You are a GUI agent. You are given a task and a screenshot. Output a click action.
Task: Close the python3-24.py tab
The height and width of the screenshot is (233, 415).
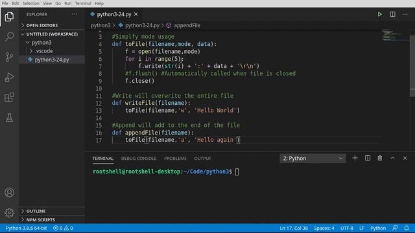coord(136,14)
